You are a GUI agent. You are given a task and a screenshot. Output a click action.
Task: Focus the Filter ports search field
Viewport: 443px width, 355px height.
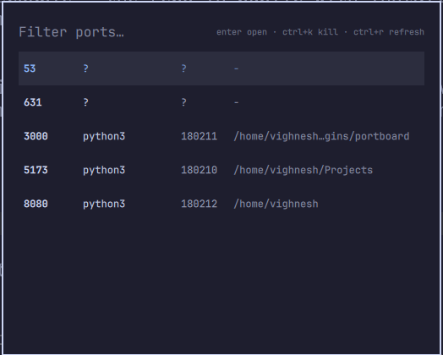pyautogui.click(x=113, y=32)
